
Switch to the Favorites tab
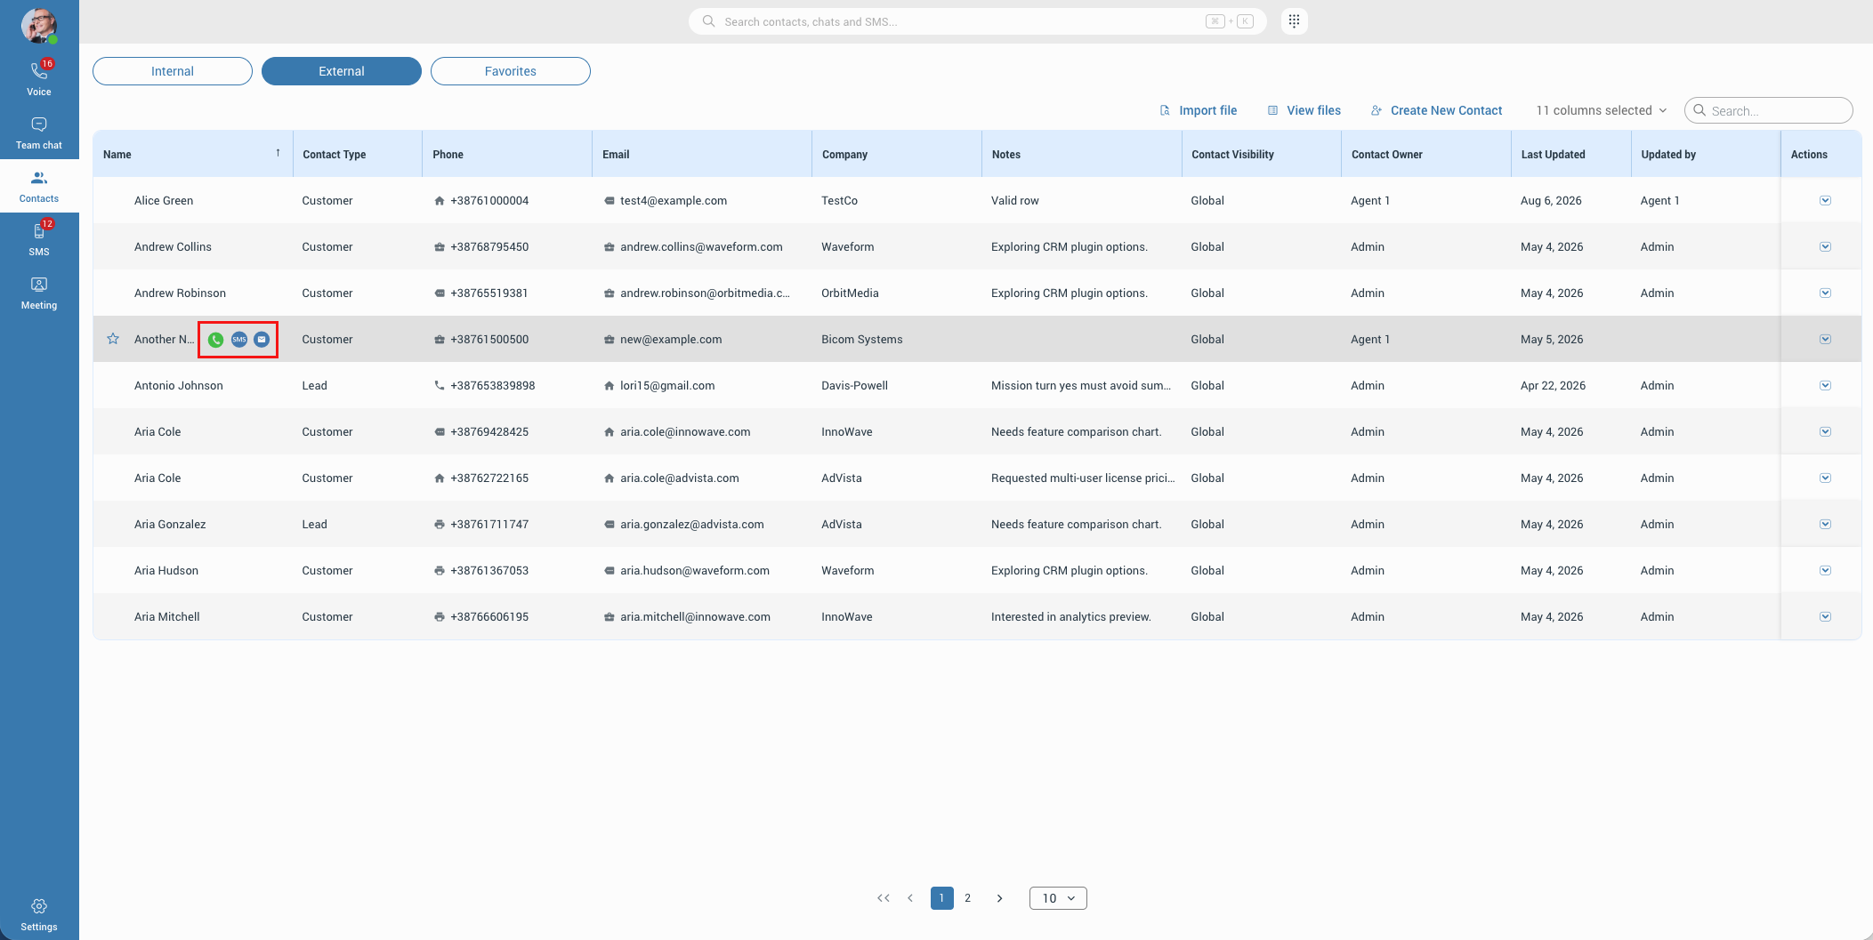(x=511, y=71)
